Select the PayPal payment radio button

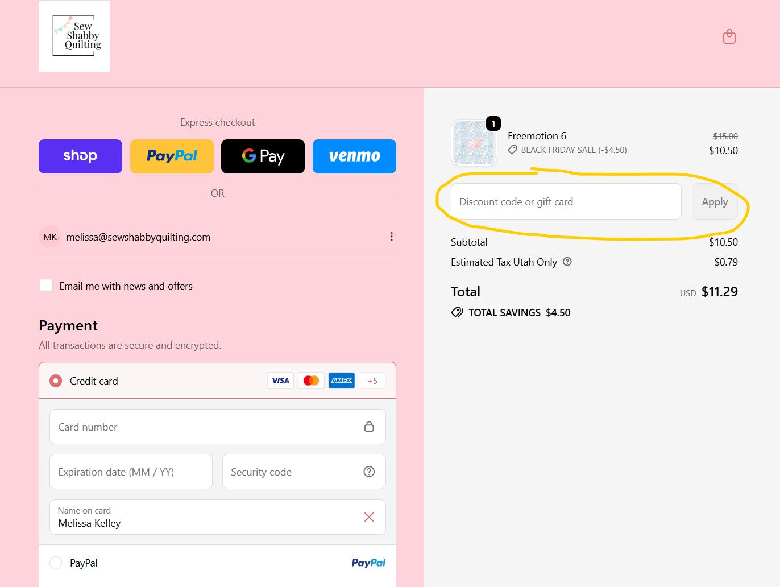pos(56,563)
